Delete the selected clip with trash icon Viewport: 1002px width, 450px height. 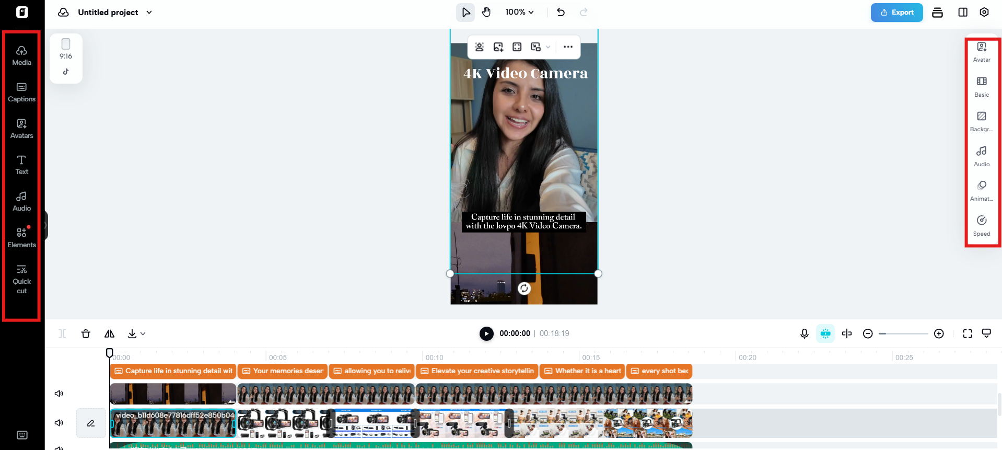point(86,333)
